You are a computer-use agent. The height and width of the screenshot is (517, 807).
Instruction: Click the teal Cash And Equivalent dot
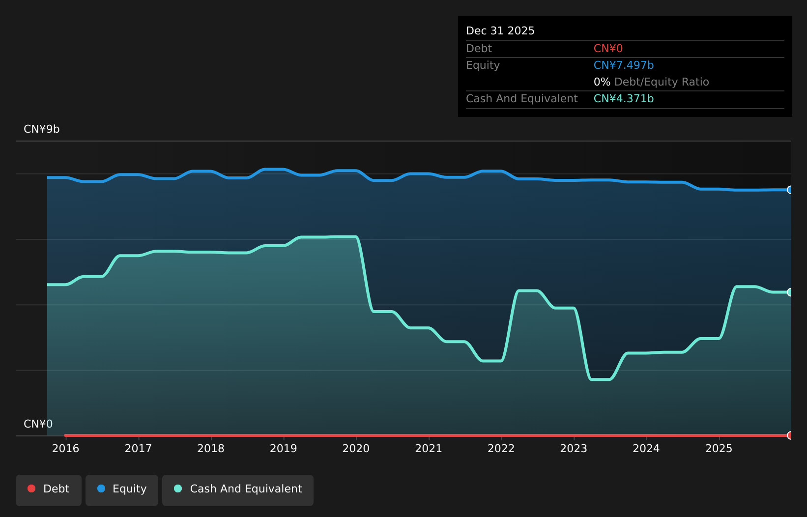(178, 488)
